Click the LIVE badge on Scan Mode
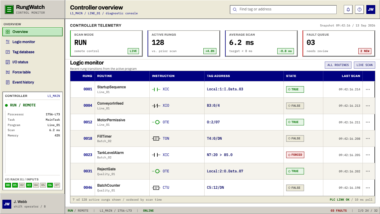380x214 pixels. (x=133, y=51)
